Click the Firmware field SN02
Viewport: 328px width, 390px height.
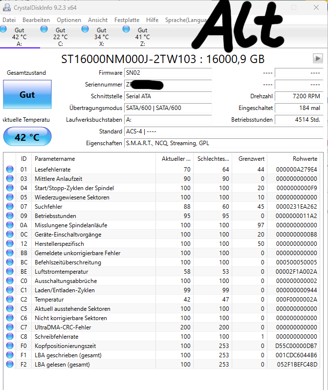(168, 73)
